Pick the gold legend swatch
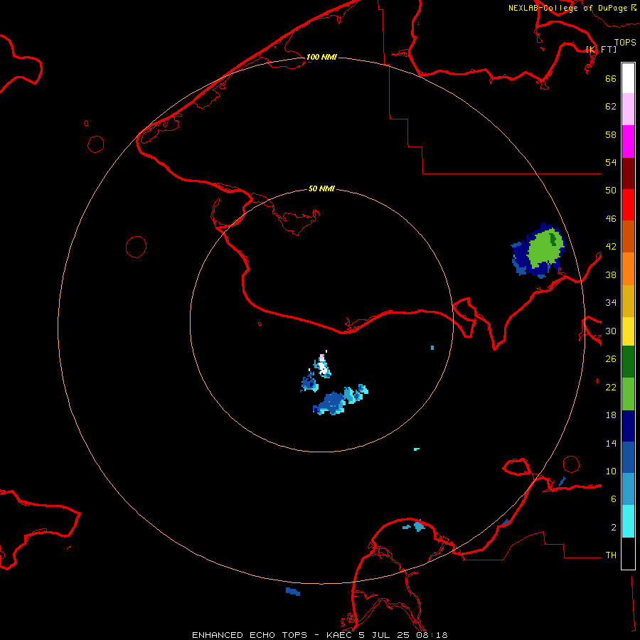Viewport: 640px width, 640px height. [628, 301]
